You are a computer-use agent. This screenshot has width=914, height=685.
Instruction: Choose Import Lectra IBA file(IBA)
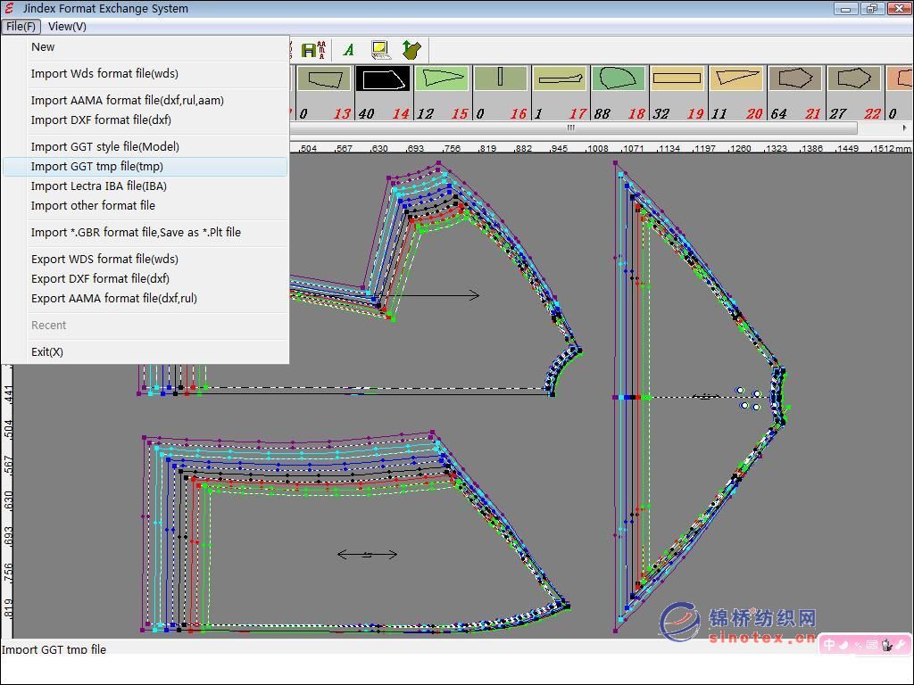pyautogui.click(x=99, y=186)
